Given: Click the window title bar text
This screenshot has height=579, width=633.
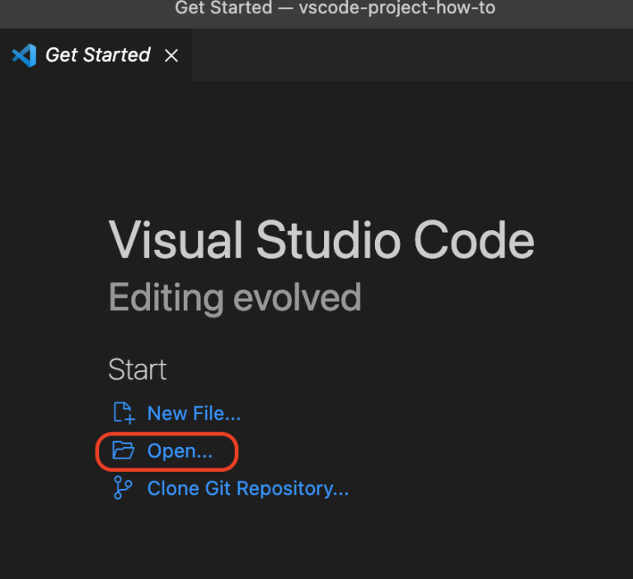Looking at the screenshot, I should [335, 8].
